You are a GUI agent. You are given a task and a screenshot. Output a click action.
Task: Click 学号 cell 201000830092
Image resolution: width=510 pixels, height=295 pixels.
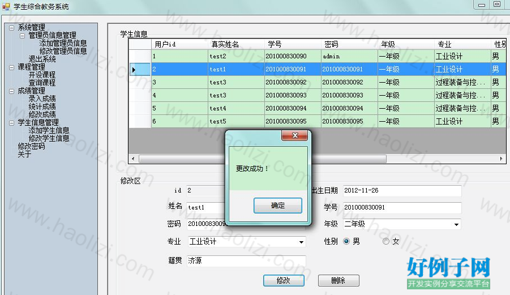coord(293,82)
